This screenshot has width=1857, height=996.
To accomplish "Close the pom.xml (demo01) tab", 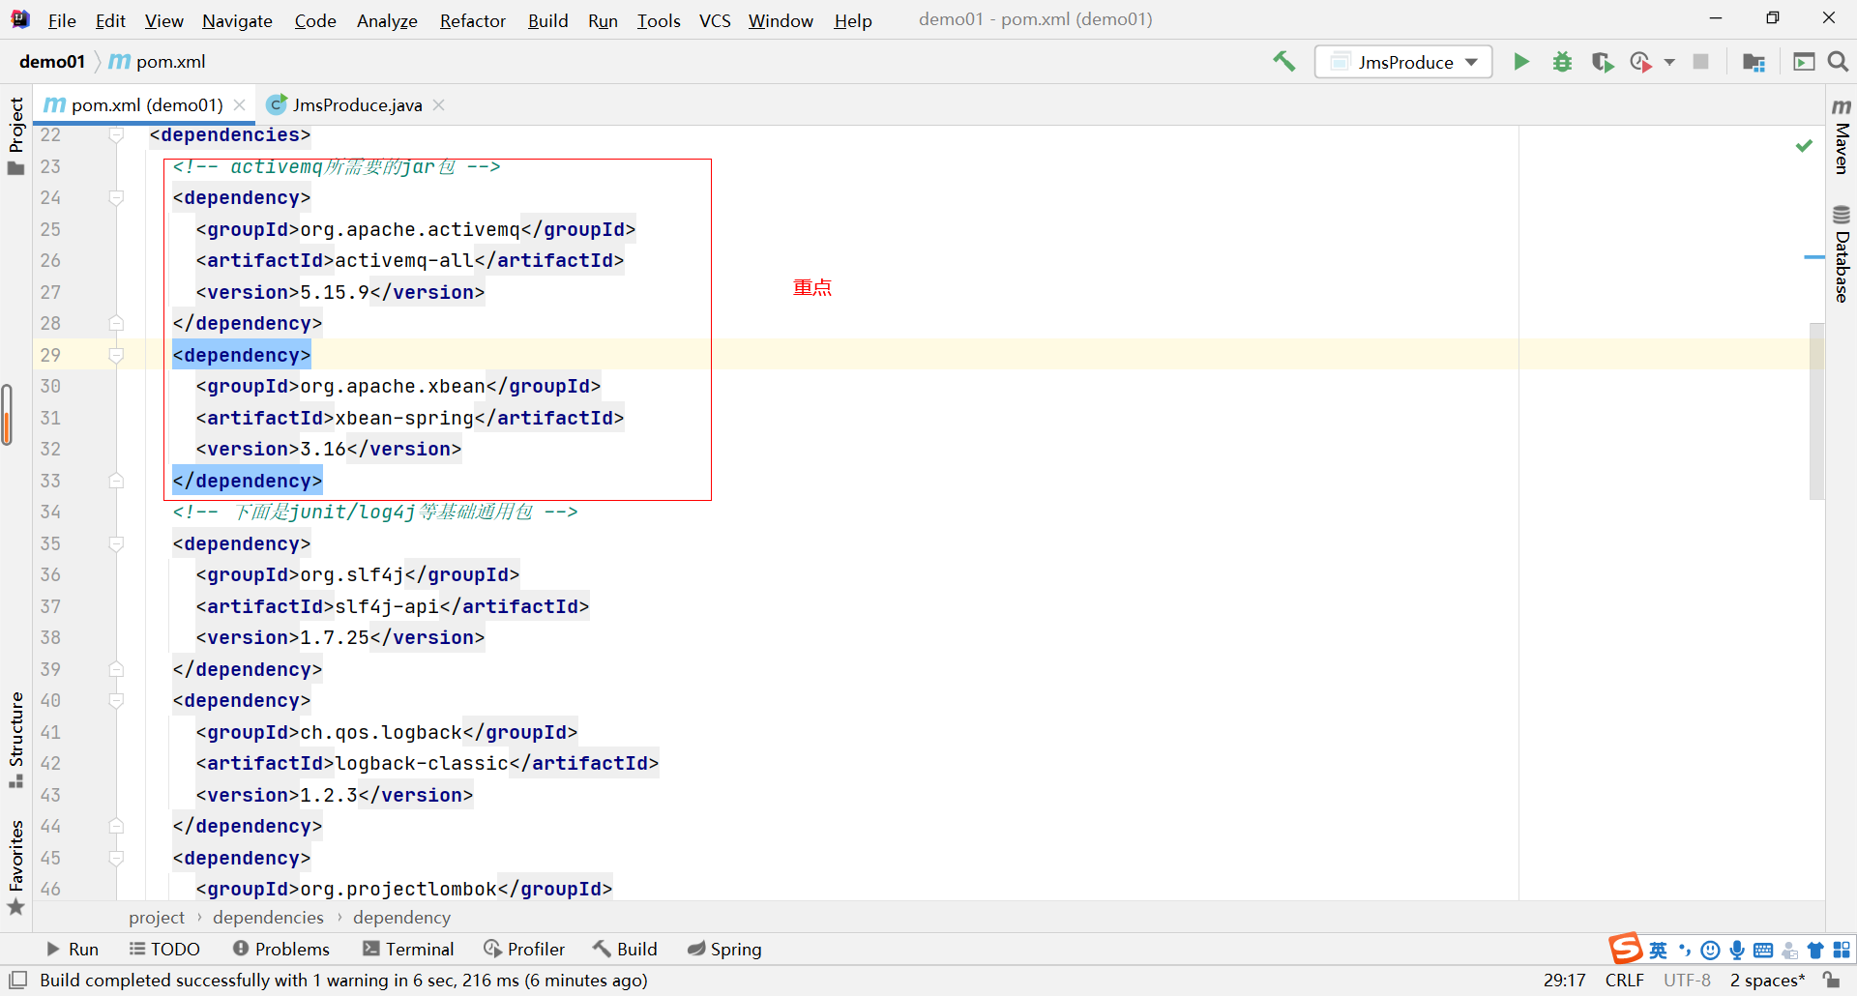I will click(240, 104).
